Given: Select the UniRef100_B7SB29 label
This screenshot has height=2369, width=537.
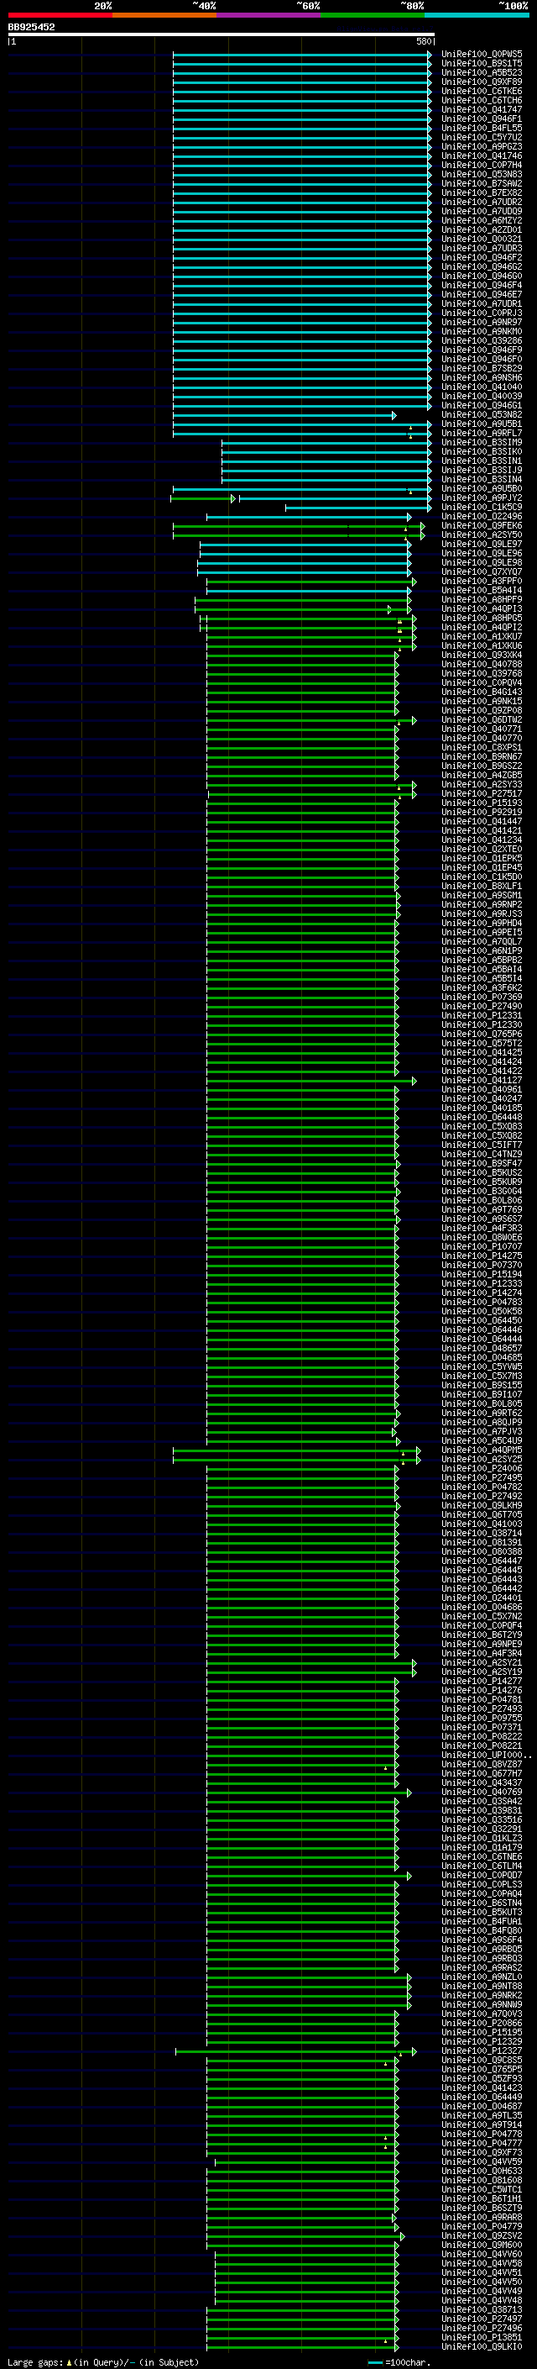Looking at the screenshot, I should (x=481, y=369).
